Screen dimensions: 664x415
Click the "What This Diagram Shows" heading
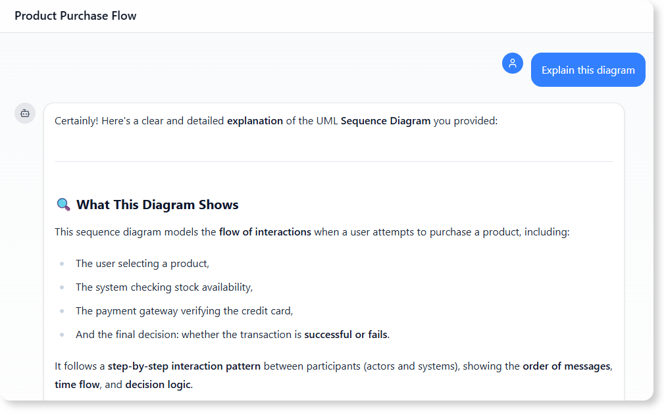pyautogui.click(x=157, y=205)
